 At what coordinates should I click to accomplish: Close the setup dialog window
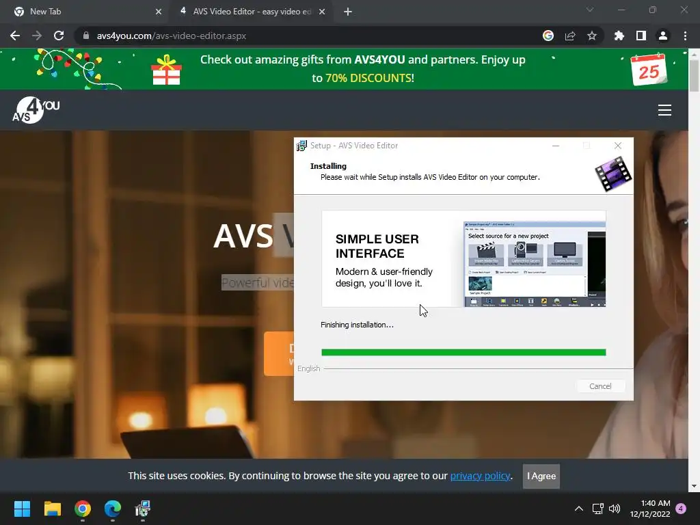618,146
